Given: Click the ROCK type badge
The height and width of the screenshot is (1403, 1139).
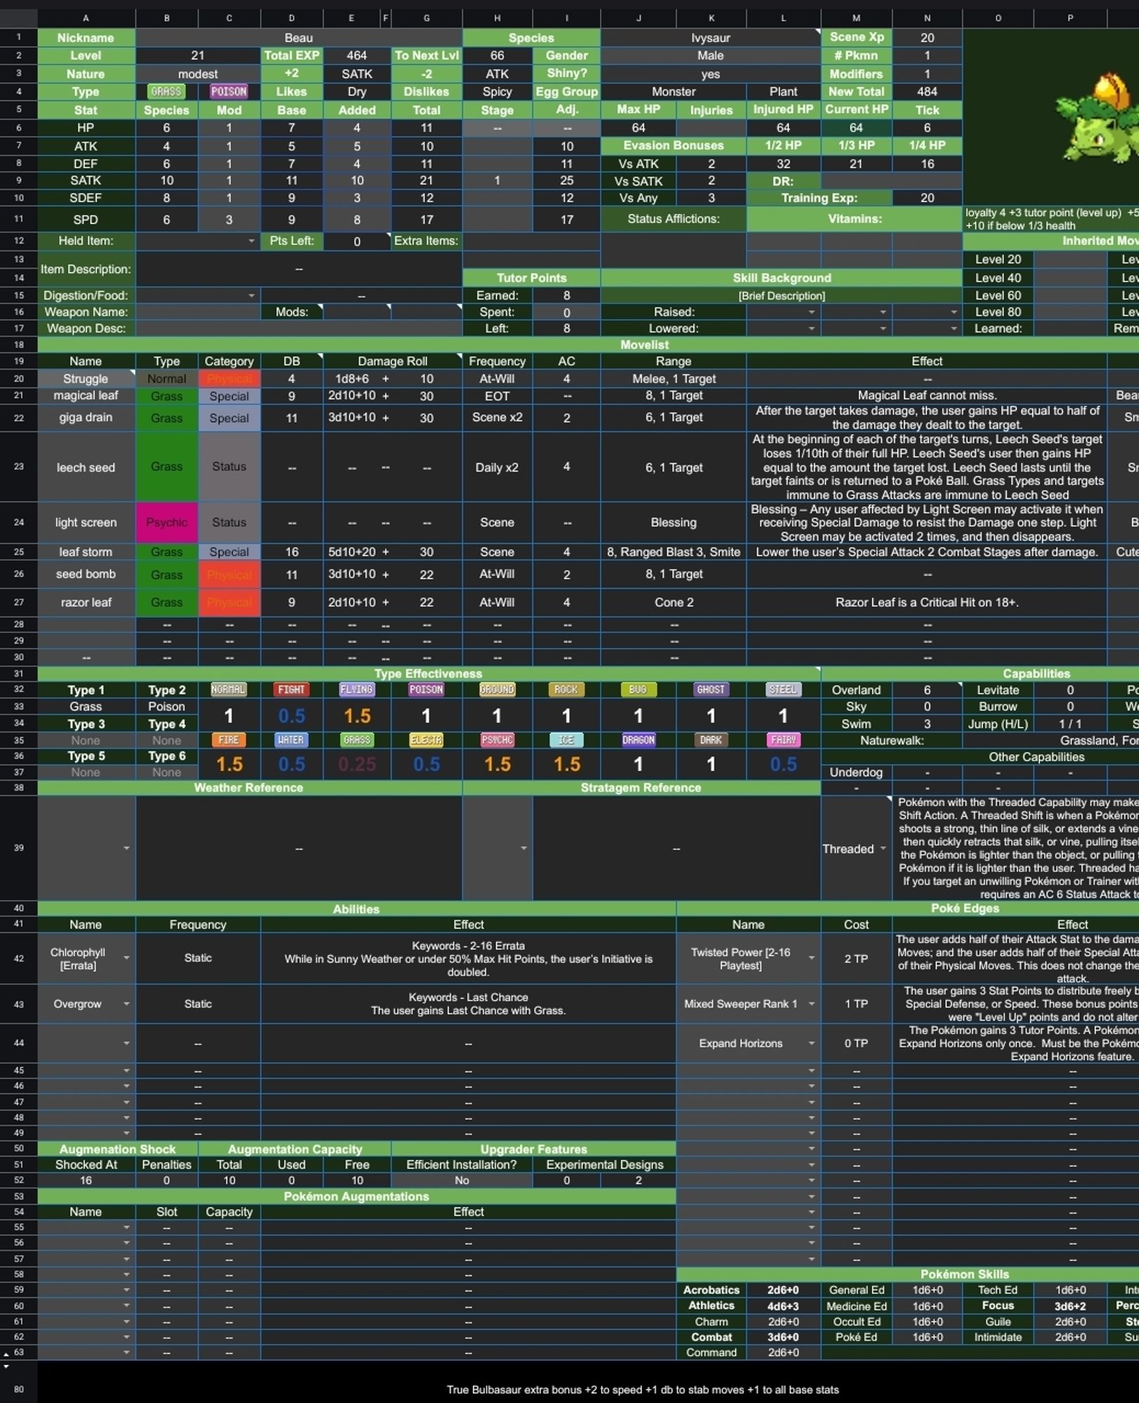Looking at the screenshot, I should click(x=566, y=690).
